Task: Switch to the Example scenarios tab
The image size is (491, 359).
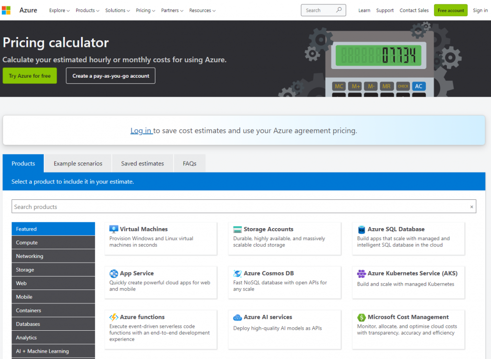Action: pos(78,163)
